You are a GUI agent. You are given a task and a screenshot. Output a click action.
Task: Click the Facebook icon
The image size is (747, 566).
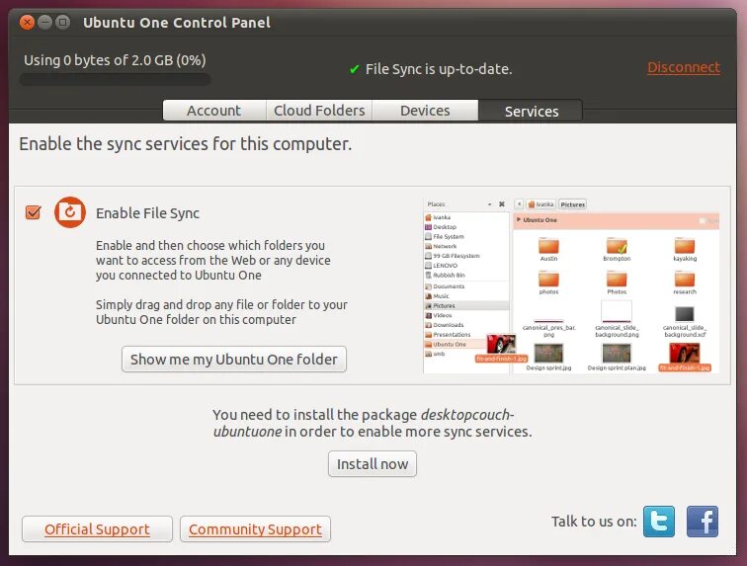click(x=703, y=522)
